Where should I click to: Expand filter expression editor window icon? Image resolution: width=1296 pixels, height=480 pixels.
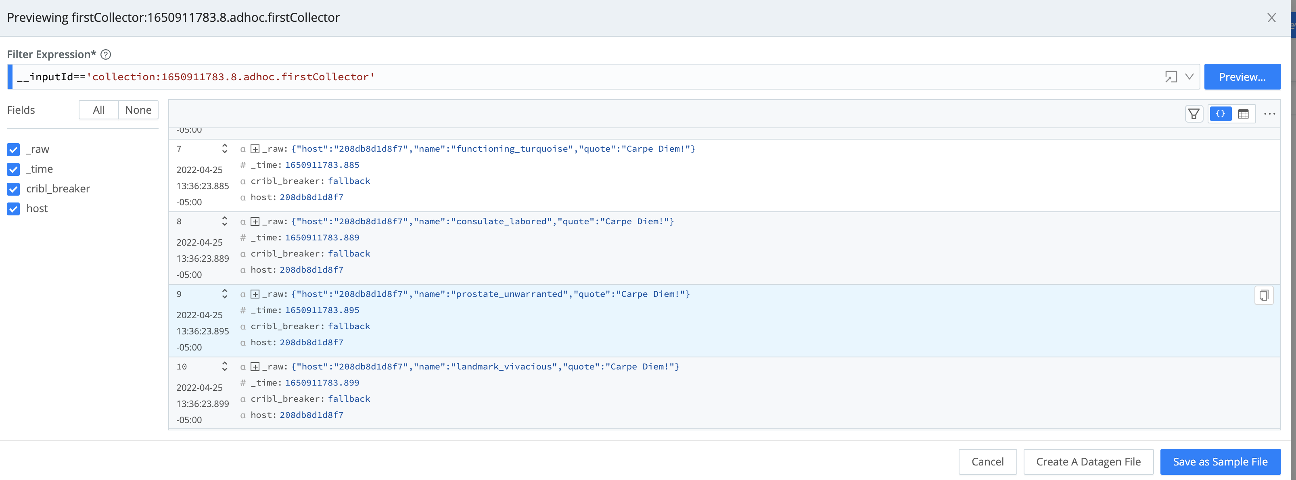[1171, 77]
